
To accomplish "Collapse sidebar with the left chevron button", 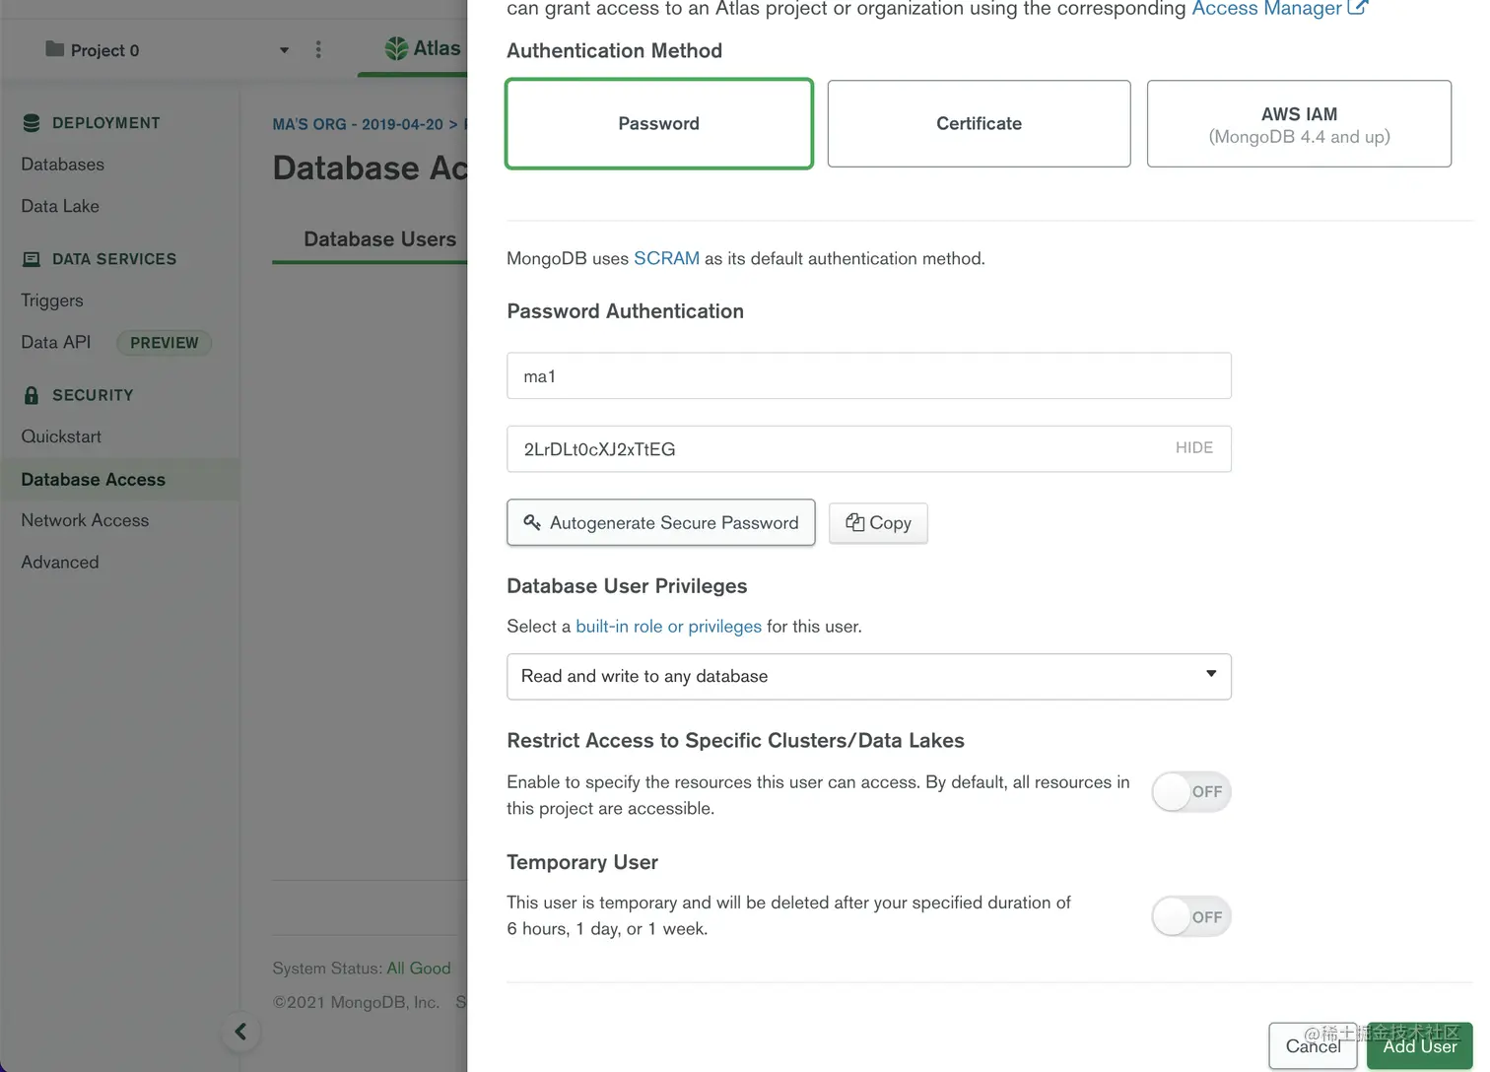I will (240, 1032).
